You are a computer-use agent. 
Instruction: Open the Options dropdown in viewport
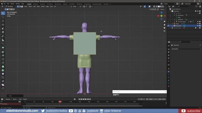163,9
